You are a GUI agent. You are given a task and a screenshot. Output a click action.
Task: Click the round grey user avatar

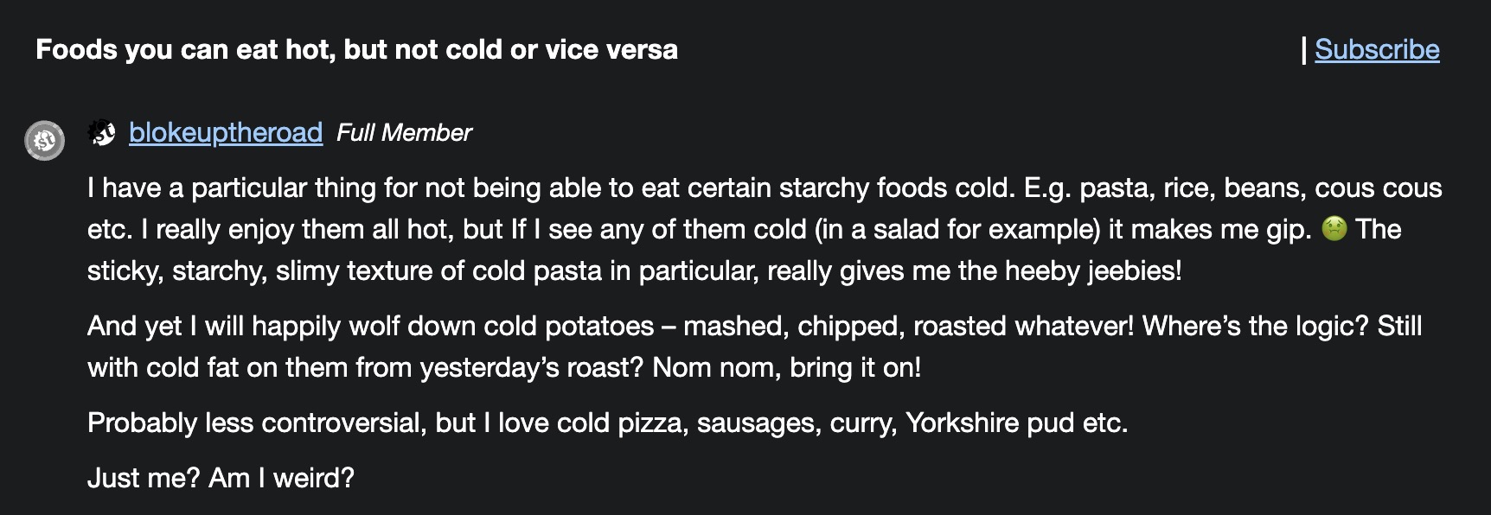coord(44,140)
